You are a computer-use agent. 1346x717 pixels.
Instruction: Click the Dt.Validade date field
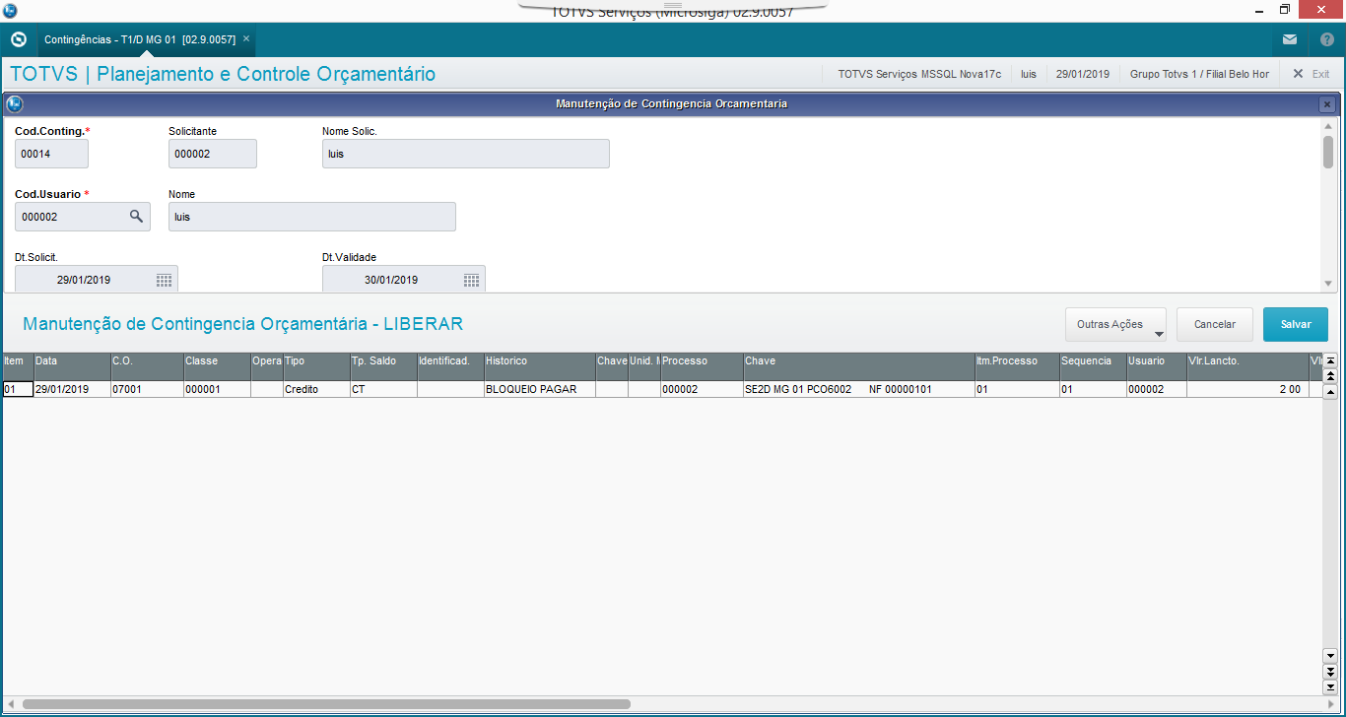404,280
